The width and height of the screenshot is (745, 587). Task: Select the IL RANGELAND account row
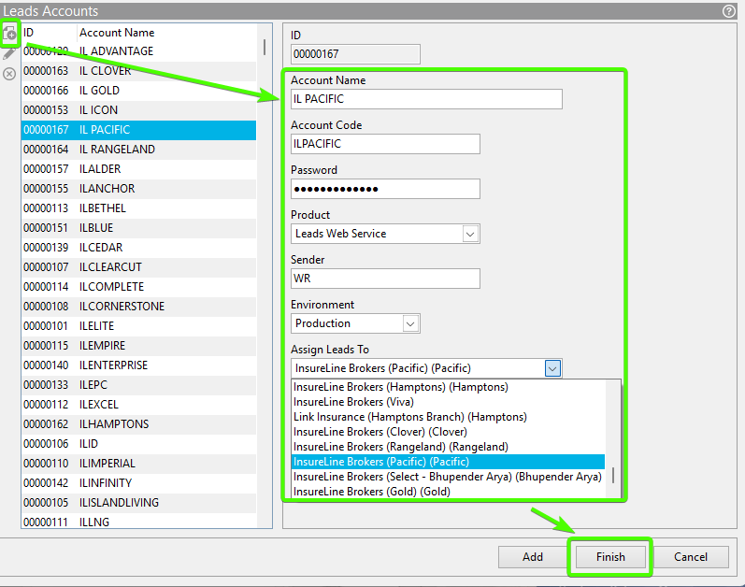(138, 150)
